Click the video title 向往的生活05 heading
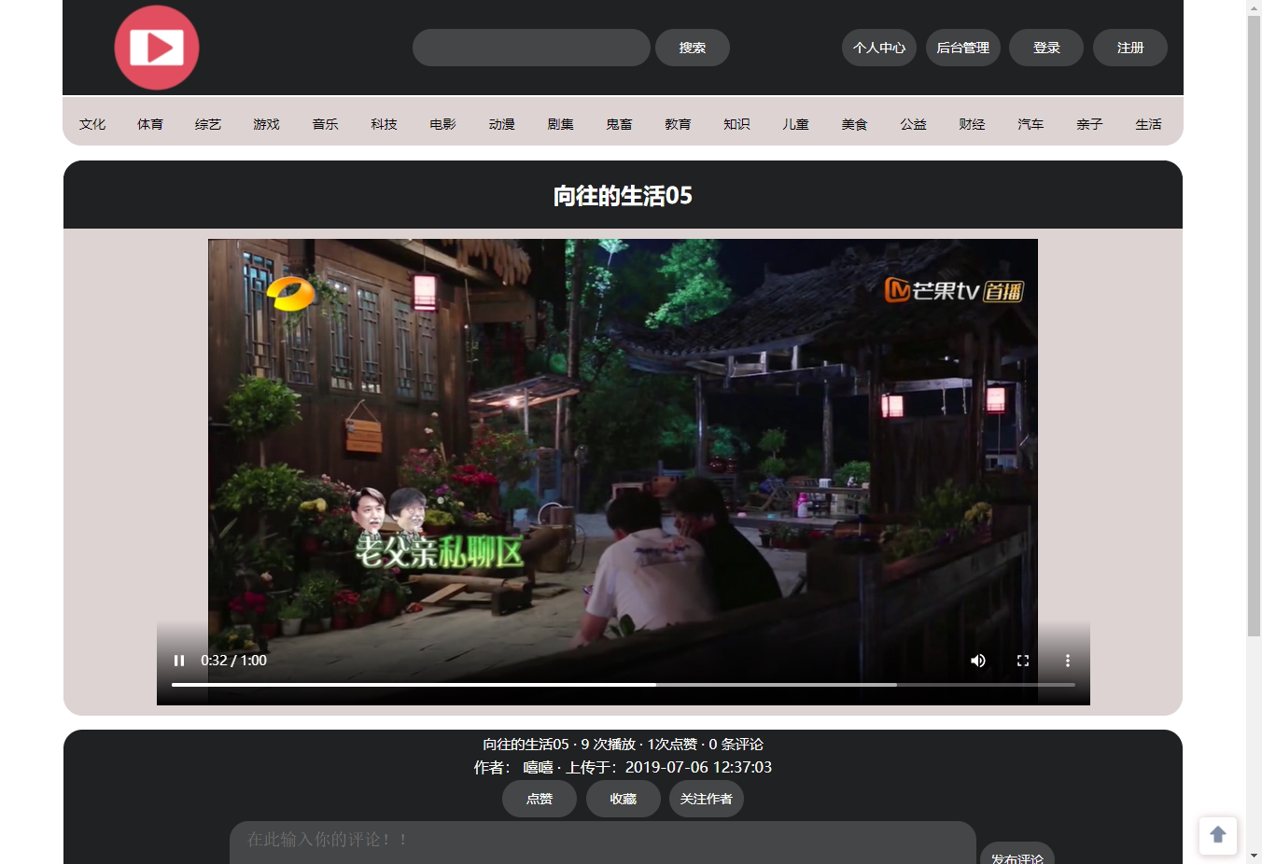Image resolution: width=1262 pixels, height=864 pixels. tap(624, 195)
